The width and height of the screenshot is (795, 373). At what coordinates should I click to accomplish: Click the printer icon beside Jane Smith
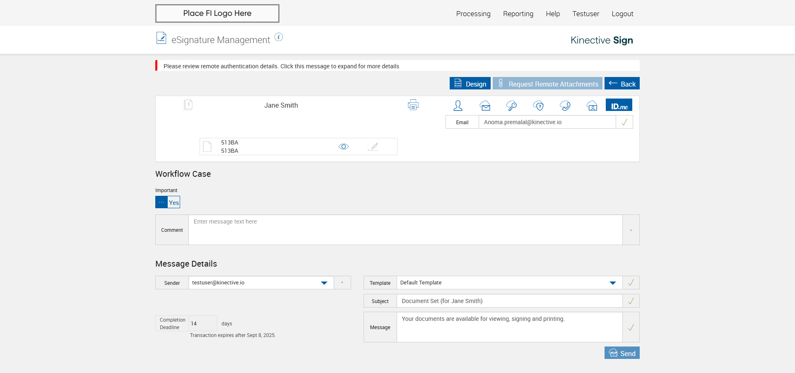click(x=413, y=105)
